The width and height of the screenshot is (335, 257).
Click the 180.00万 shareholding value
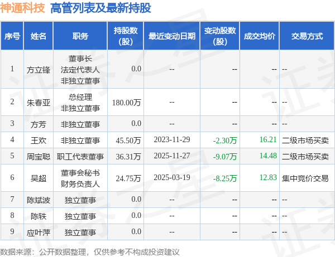pos(127,103)
